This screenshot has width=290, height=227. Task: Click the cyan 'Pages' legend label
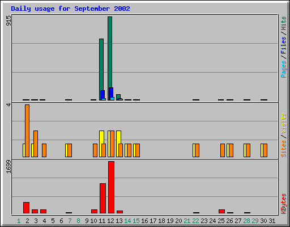coord(283,69)
